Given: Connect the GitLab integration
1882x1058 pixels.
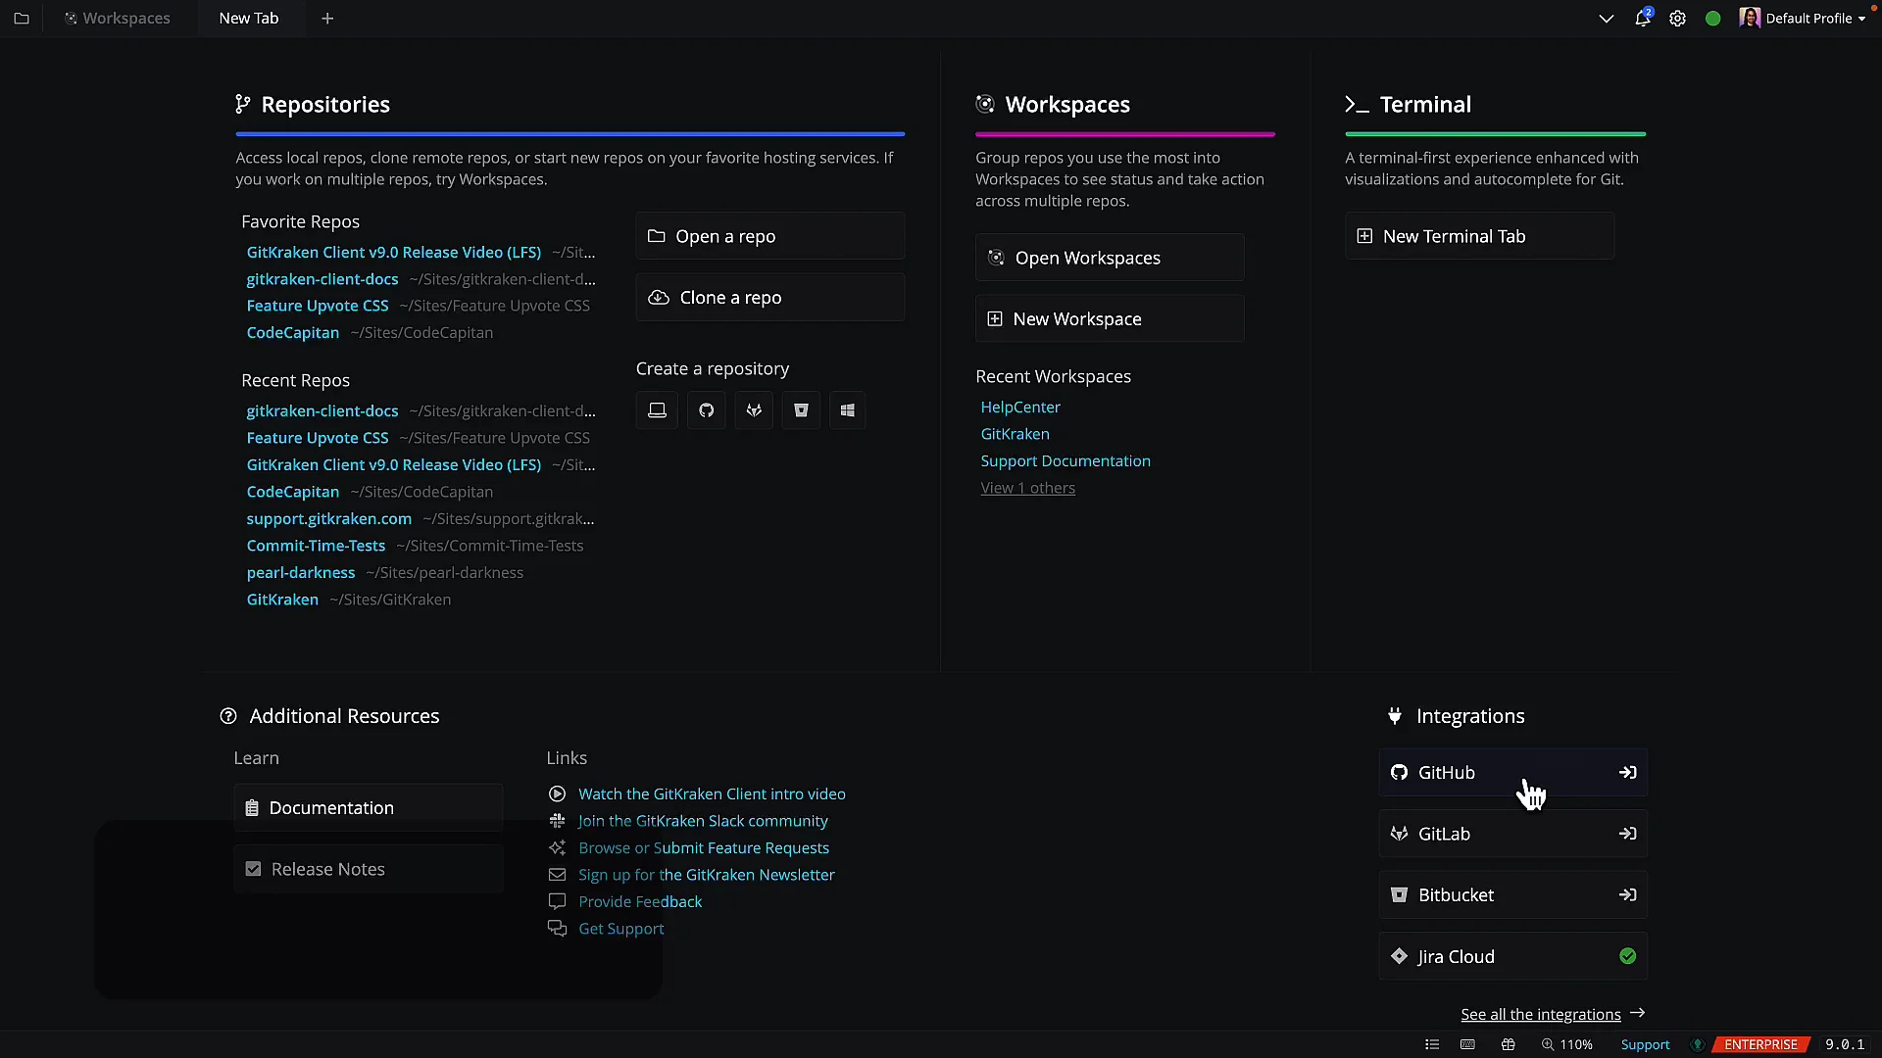Looking at the screenshot, I should (1627, 834).
